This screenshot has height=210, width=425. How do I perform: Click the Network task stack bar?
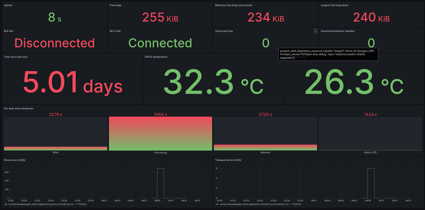pos(266,147)
